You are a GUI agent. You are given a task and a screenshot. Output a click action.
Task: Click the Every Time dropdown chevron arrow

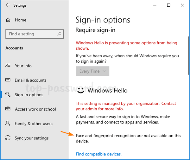104,71
